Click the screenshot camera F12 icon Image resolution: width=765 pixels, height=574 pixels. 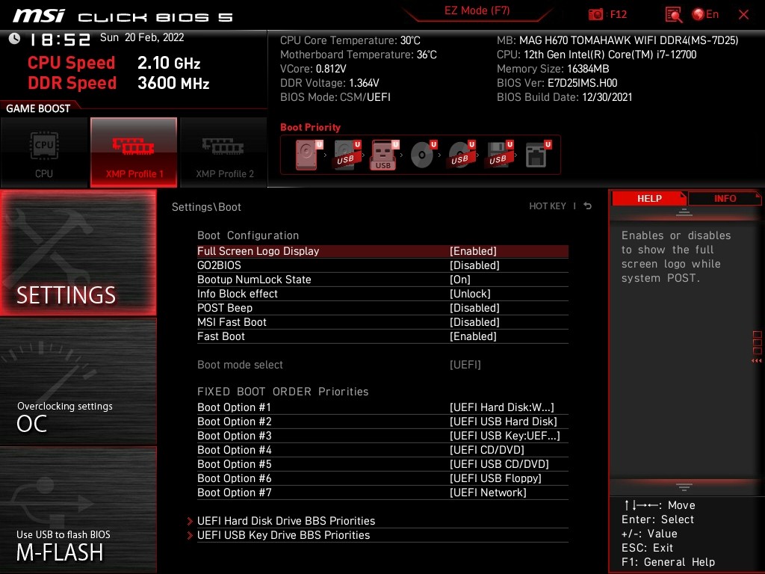596,14
